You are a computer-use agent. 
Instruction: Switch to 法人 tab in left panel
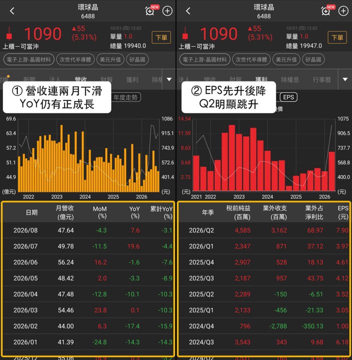point(54,79)
